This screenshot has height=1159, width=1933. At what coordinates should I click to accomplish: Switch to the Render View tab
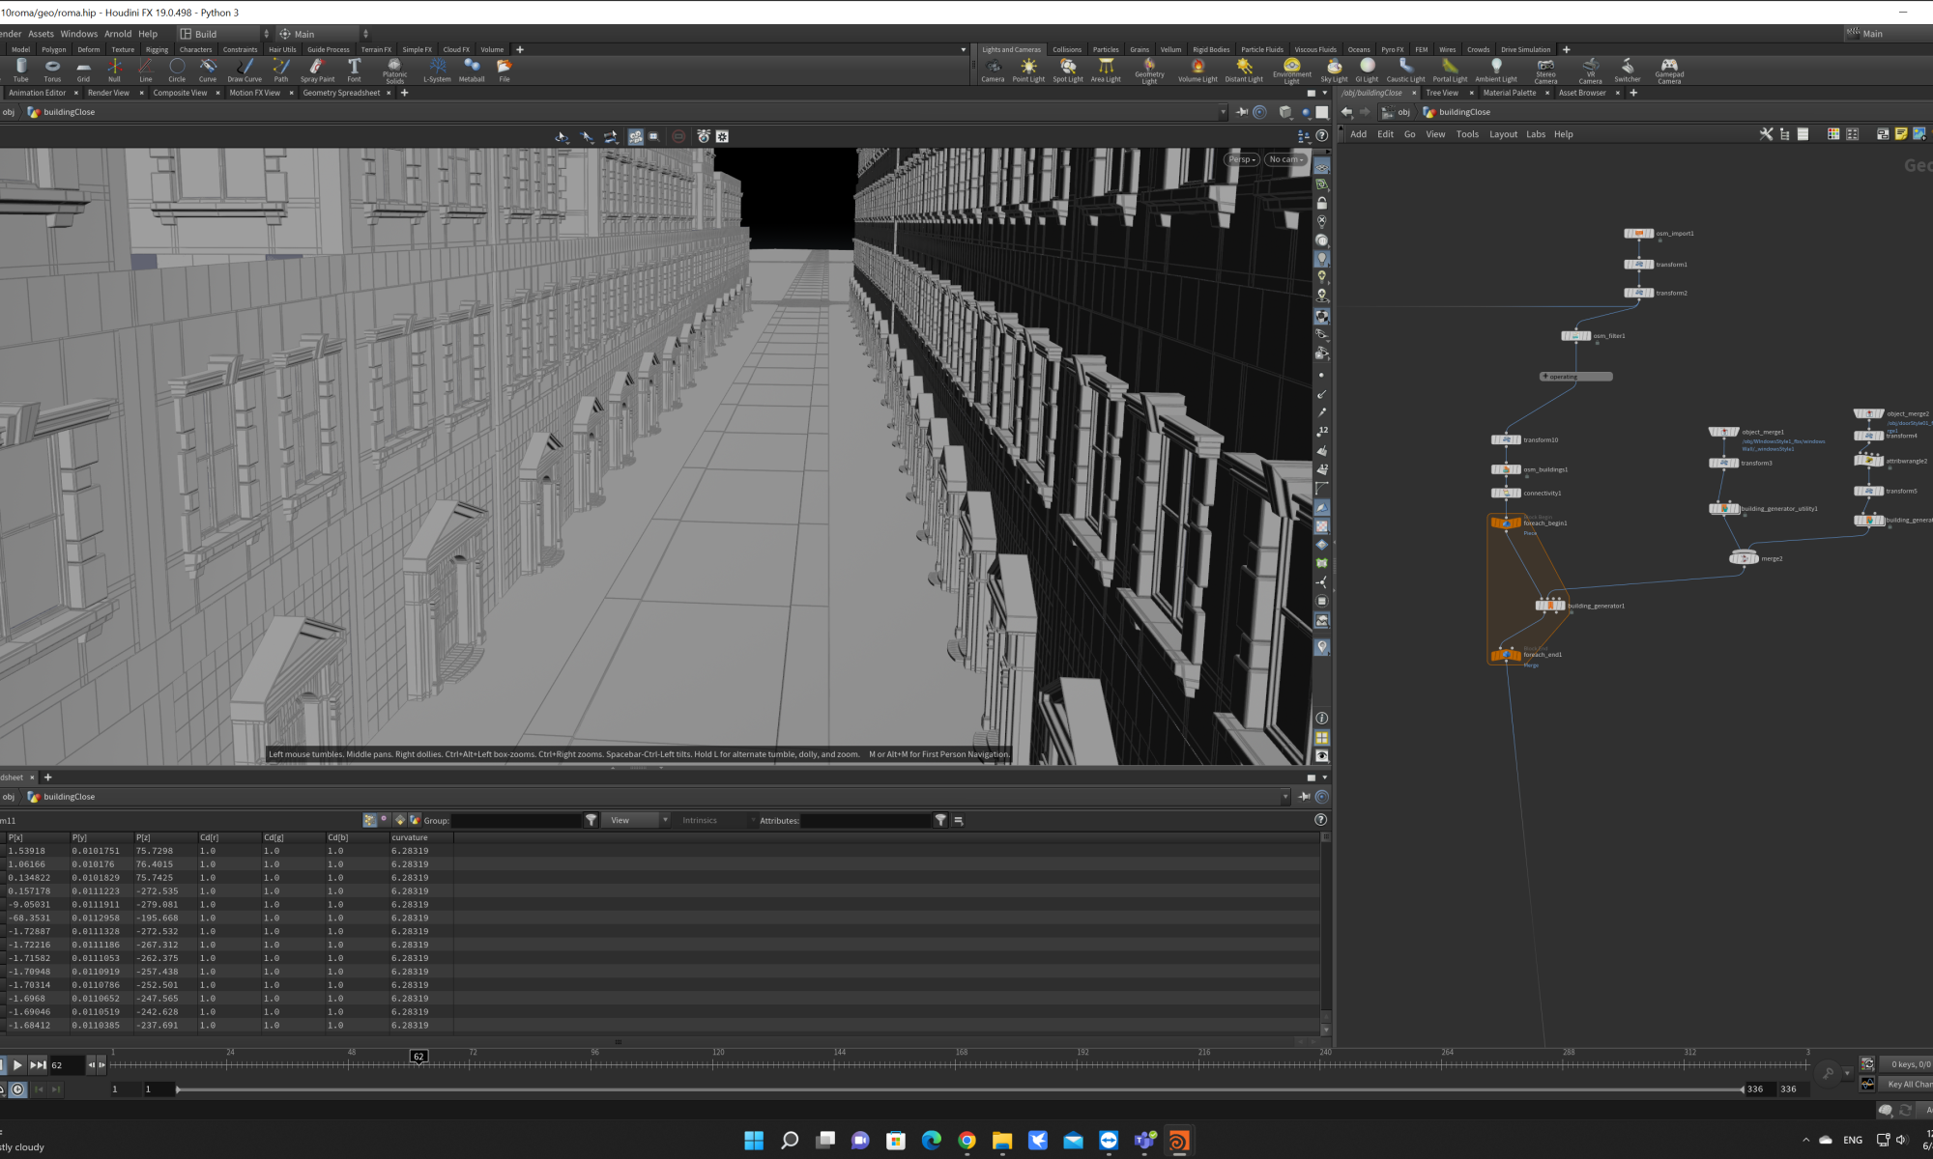[108, 93]
